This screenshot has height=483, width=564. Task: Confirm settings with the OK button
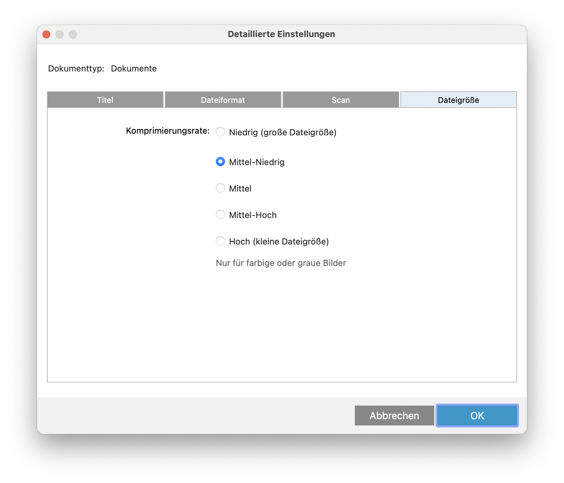(x=477, y=416)
